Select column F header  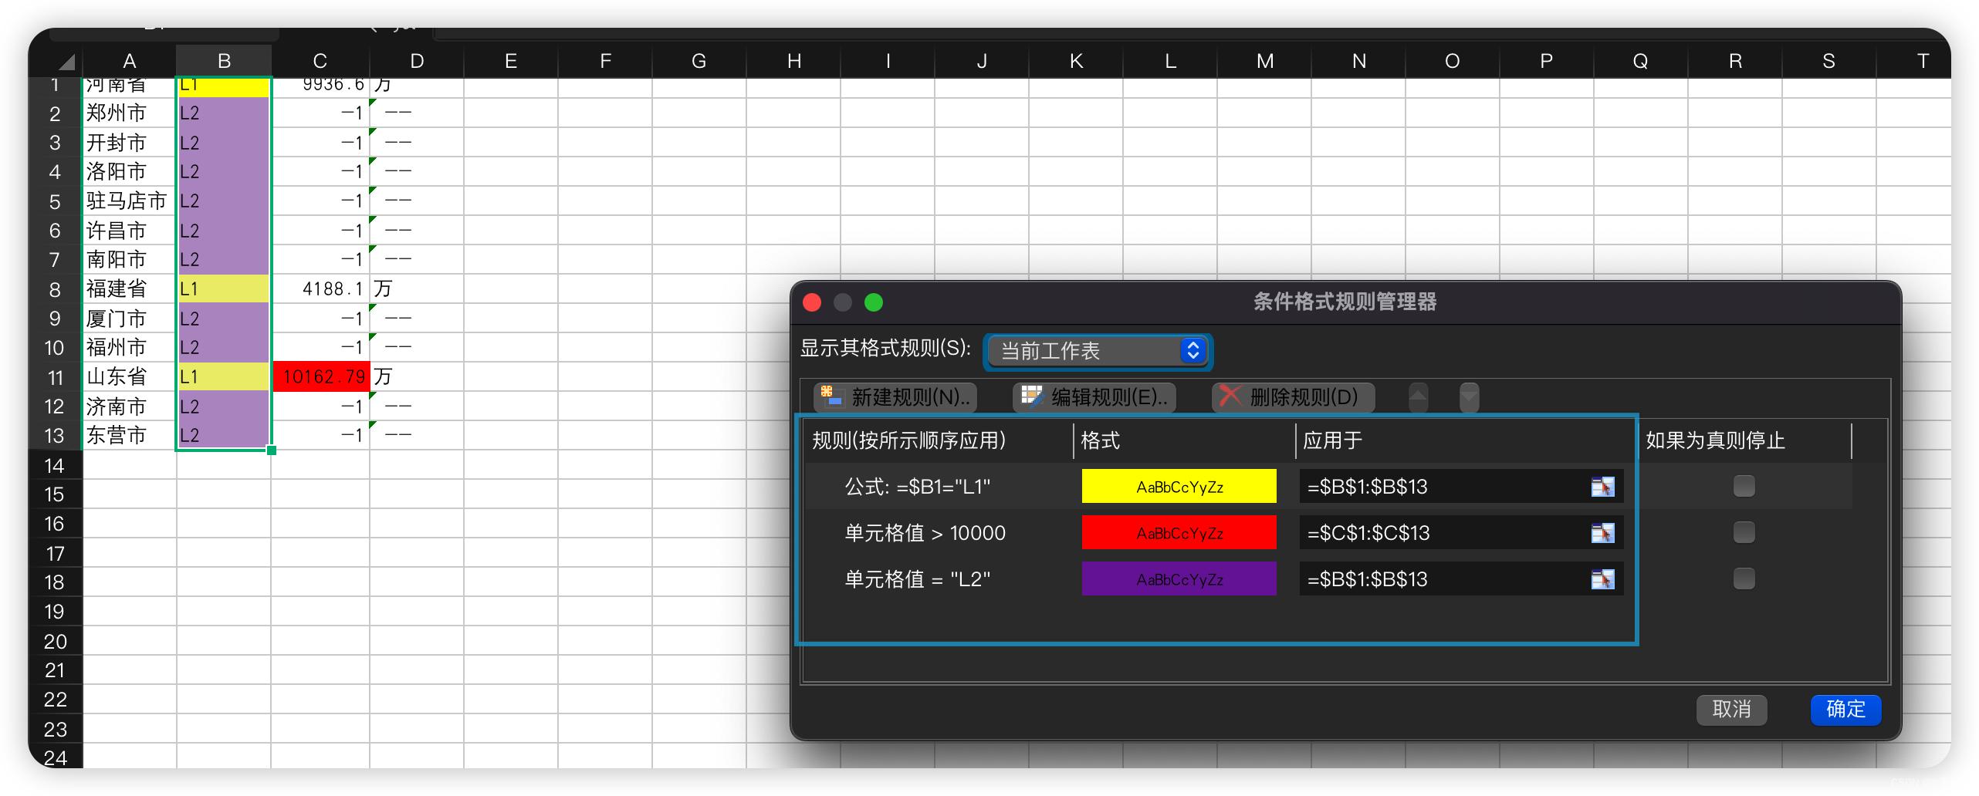tap(605, 61)
